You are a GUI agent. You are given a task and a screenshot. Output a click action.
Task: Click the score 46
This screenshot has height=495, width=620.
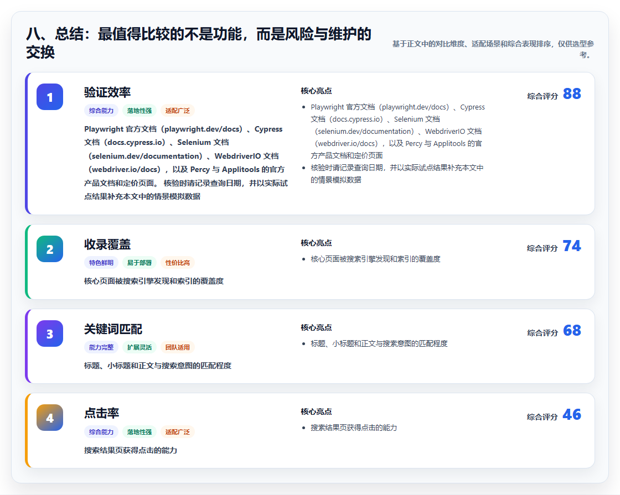pyautogui.click(x=572, y=414)
